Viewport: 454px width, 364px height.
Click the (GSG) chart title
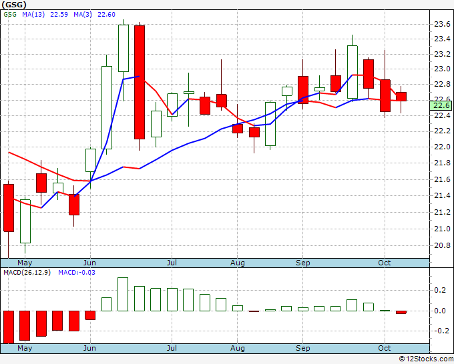14,5
